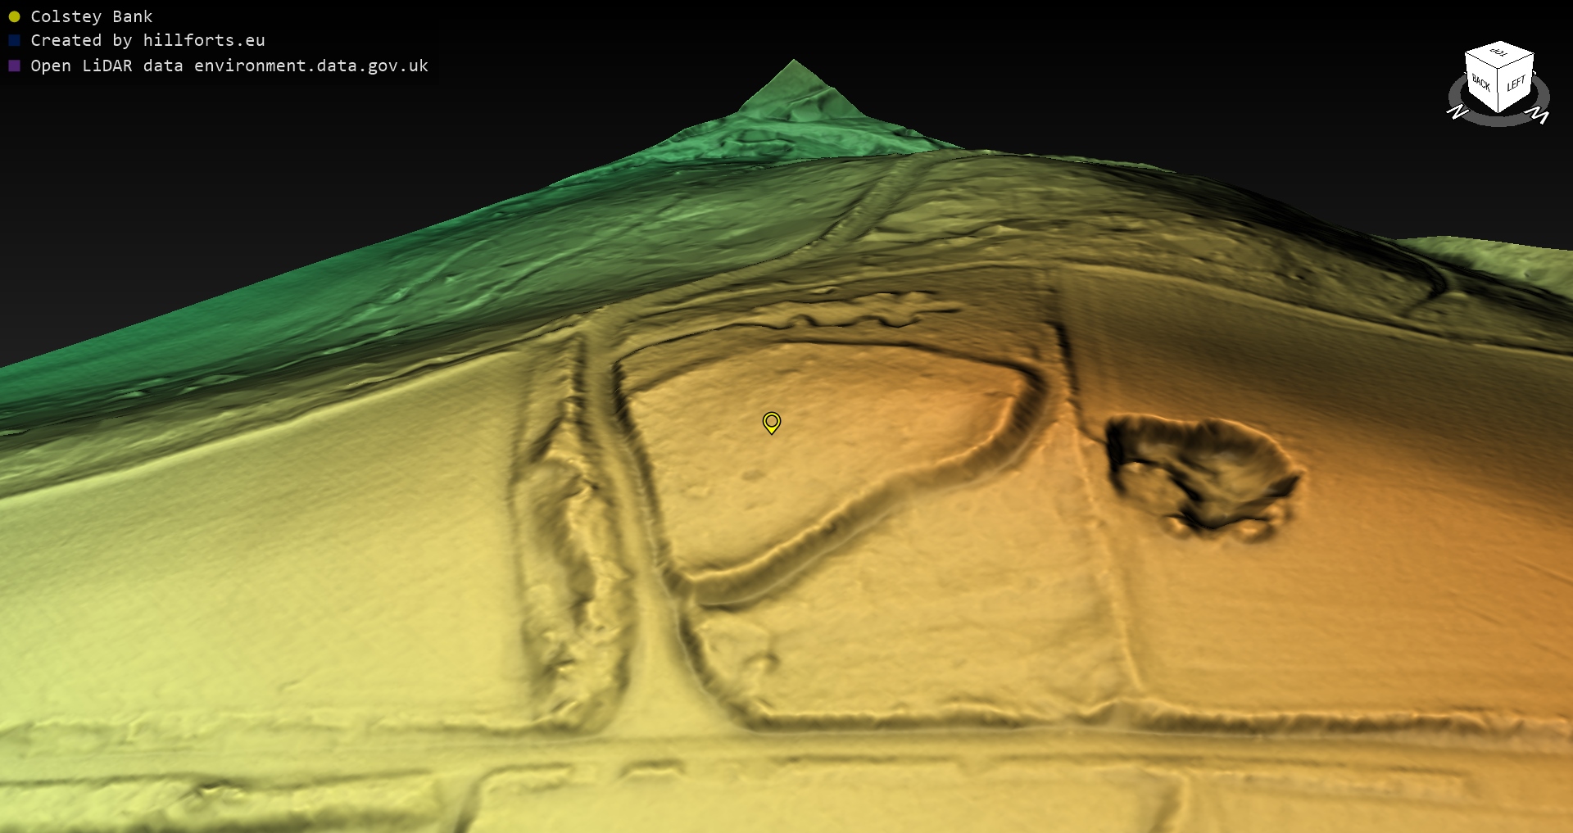Click the environment.data.gov.uk text

point(311,66)
